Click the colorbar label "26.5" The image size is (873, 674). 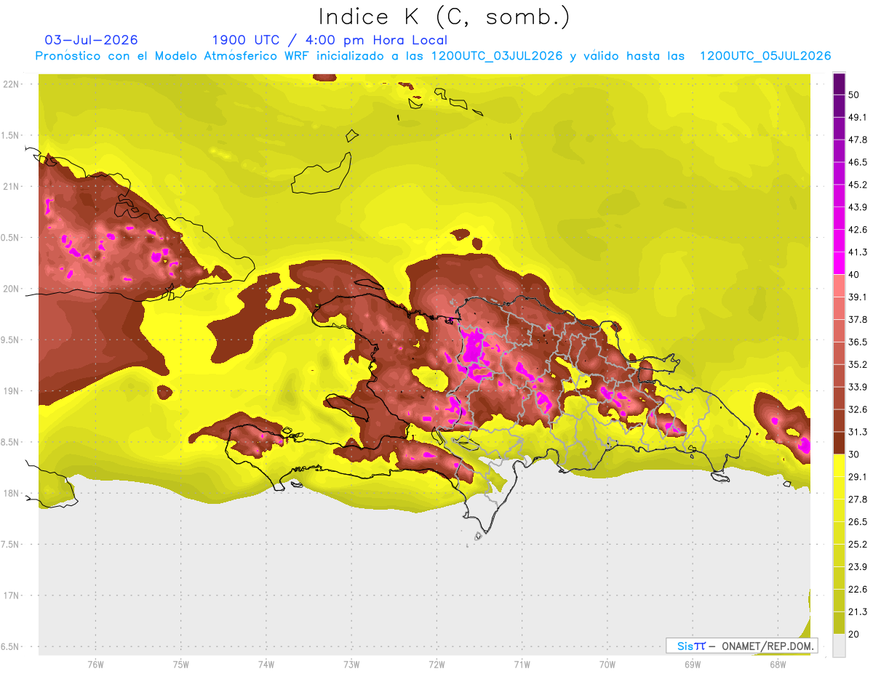point(858,522)
